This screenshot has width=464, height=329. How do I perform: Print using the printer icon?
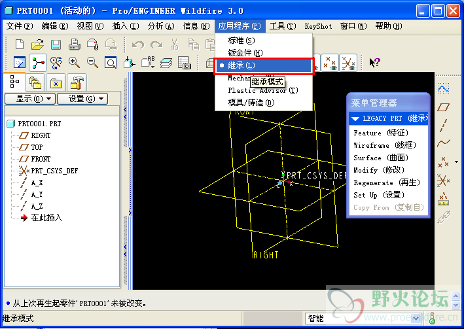point(74,44)
